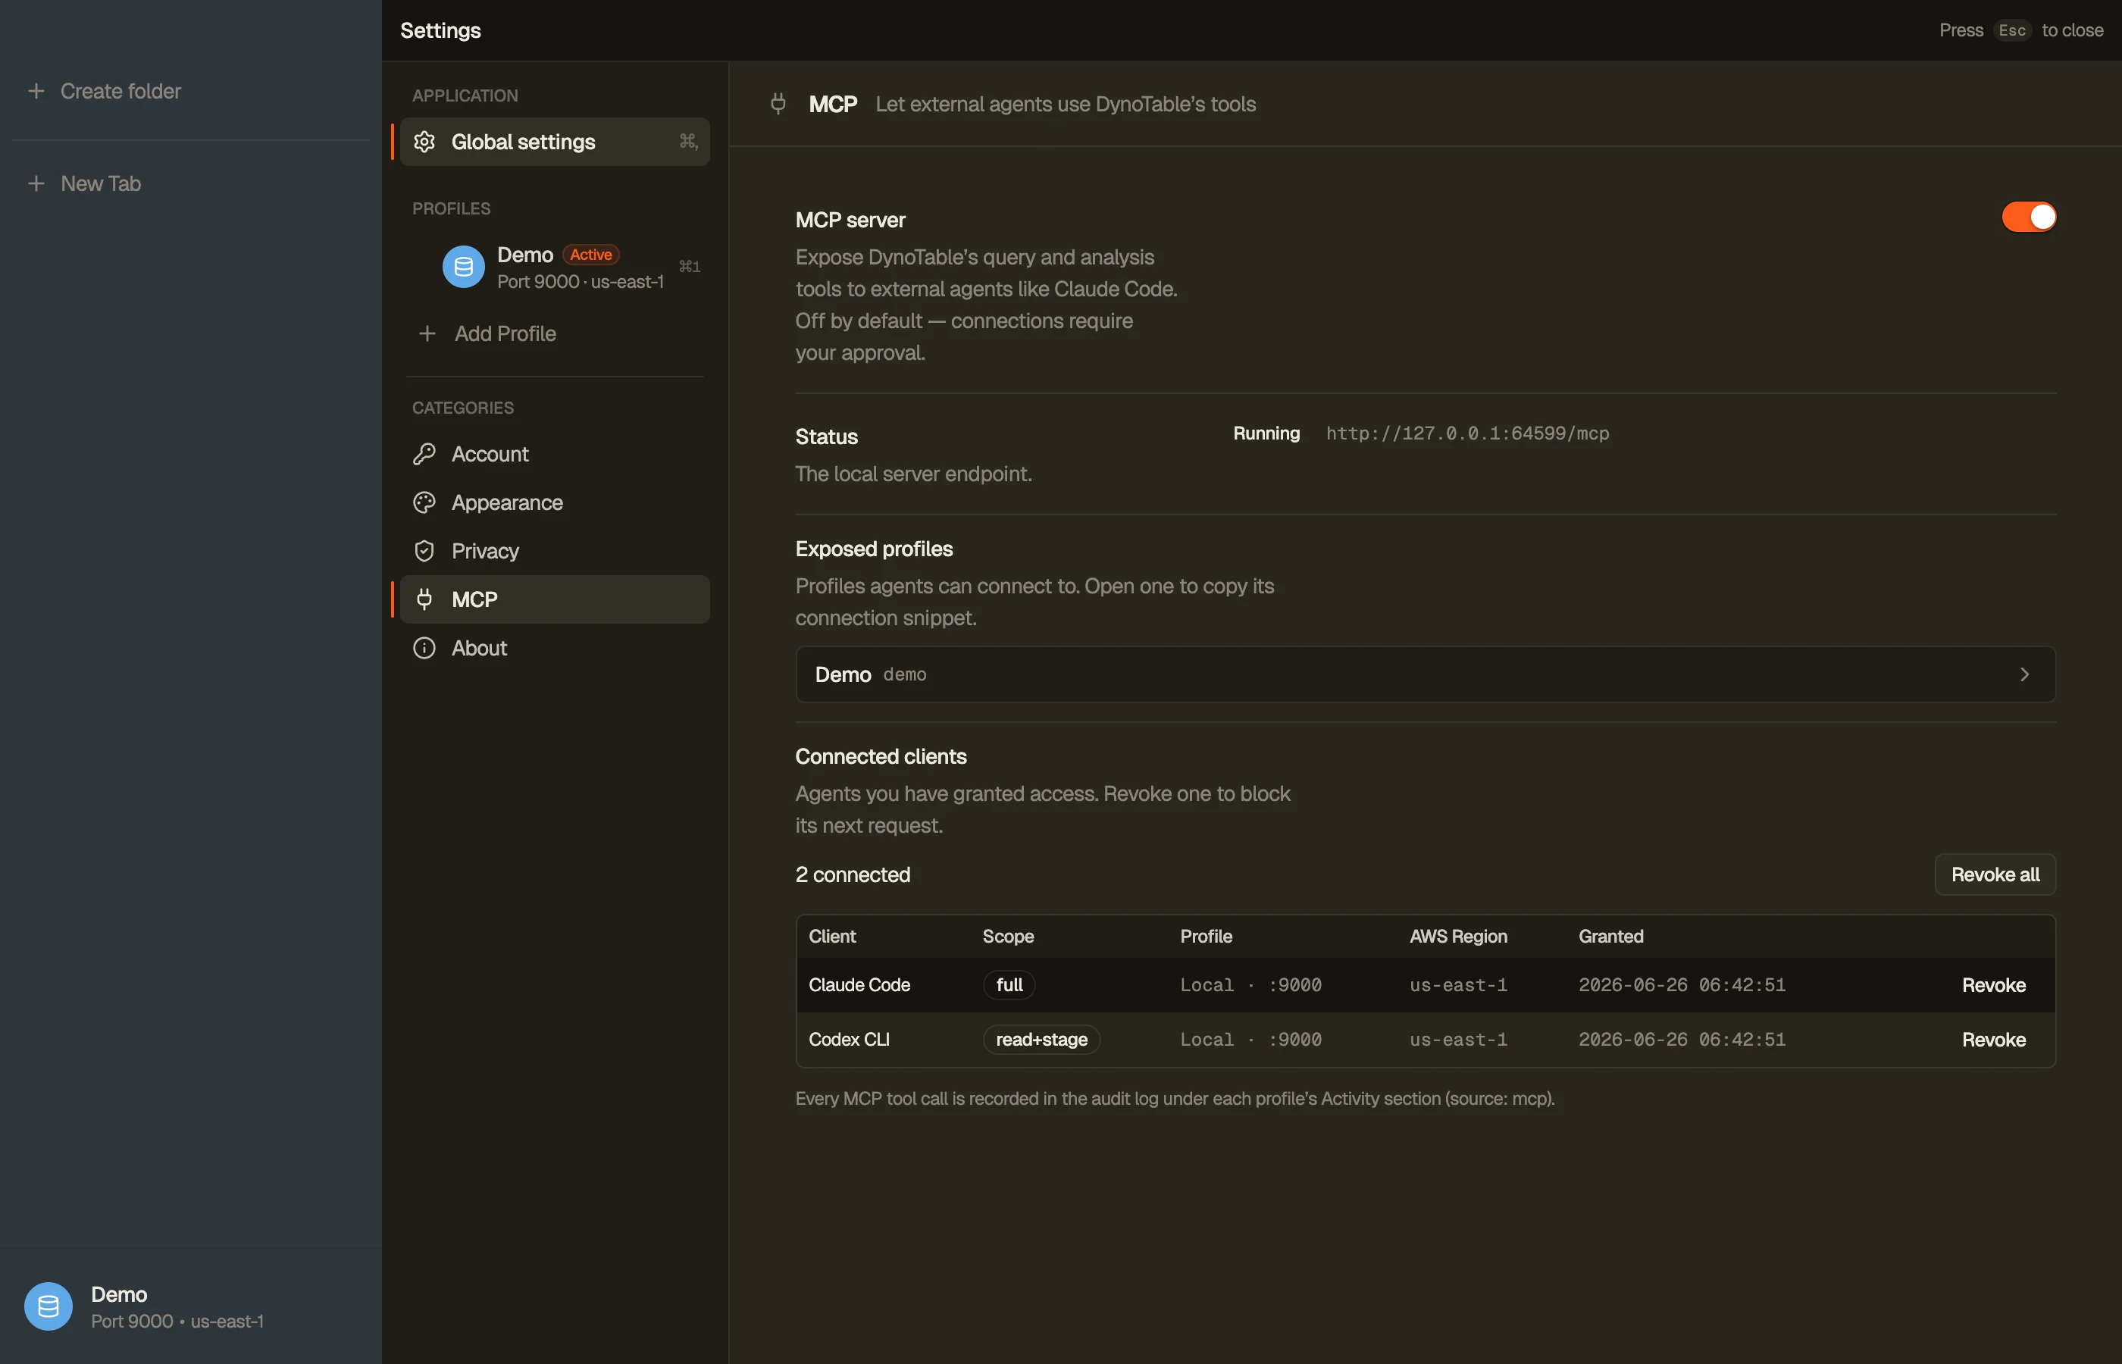Open the Account category
This screenshot has height=1364, width=2122.
pos(555,453)
